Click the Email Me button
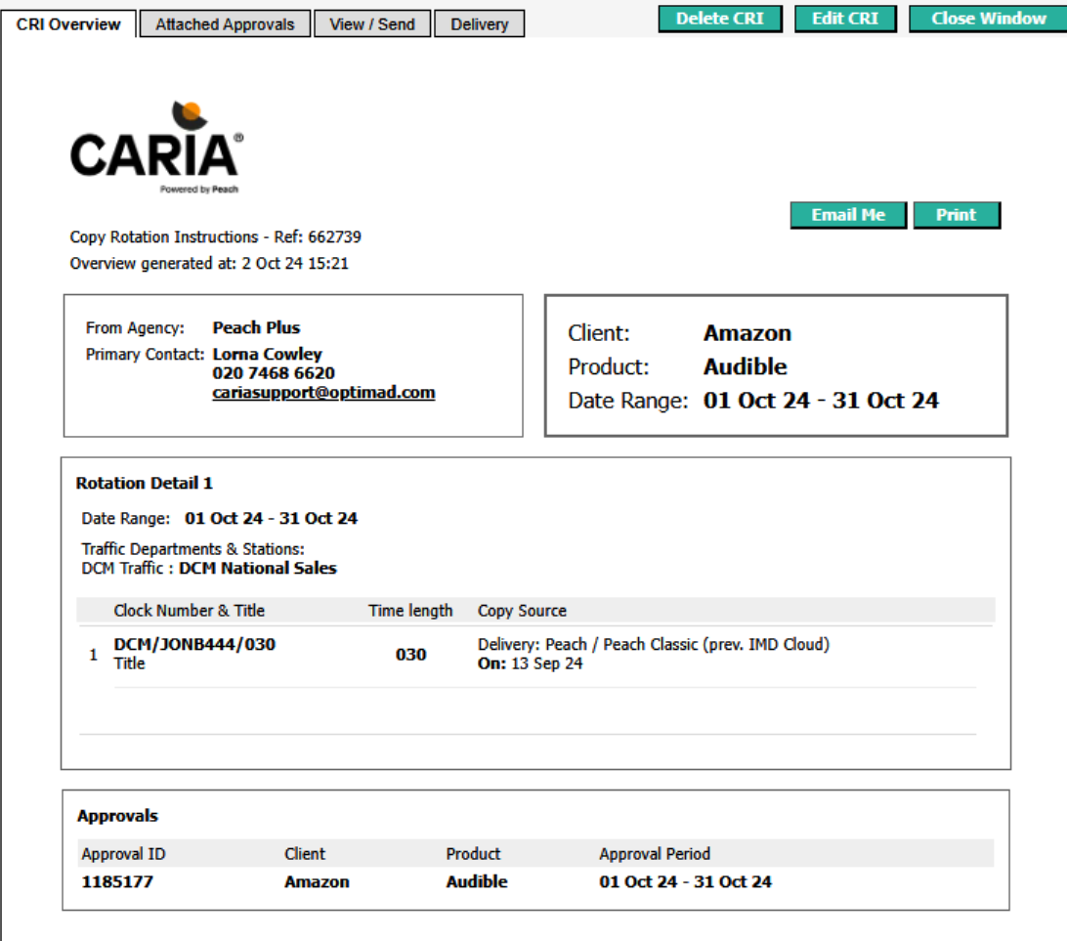Viewport: 1067px width, 941px height. [848, 215]
